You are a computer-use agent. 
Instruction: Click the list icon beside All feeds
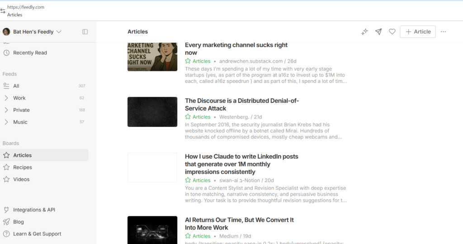point(6,86)
